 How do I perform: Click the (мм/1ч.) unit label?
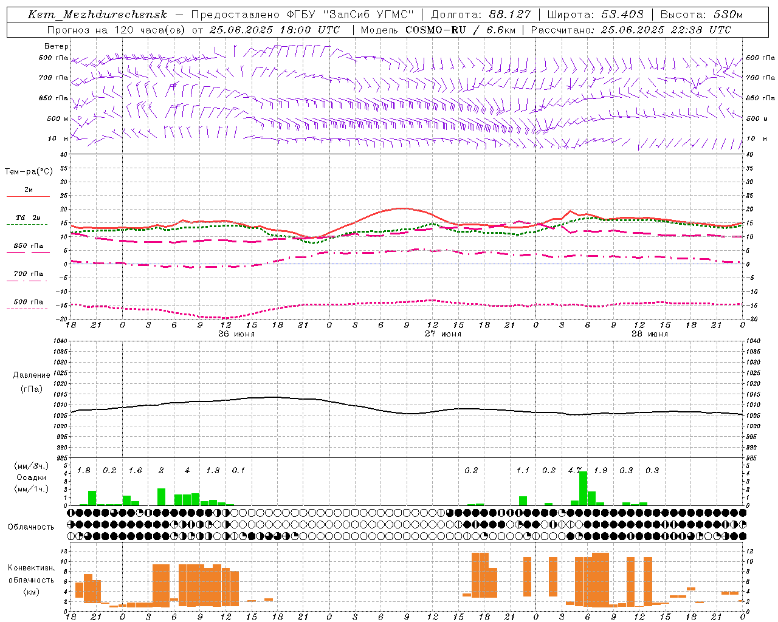pyautogui.click(x=32, y=489)
